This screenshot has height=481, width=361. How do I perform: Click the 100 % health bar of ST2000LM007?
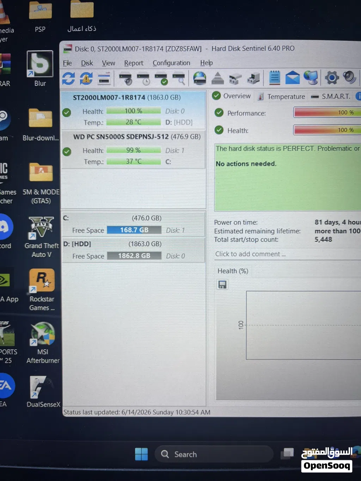coord(134,111)
